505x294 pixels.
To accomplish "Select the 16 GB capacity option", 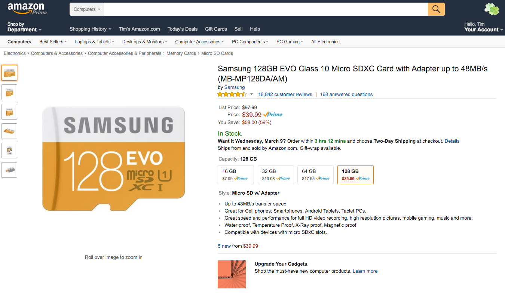I will click(236, 174).
